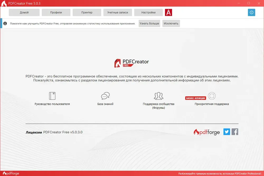Open the База знаний link

pos(105,104)
